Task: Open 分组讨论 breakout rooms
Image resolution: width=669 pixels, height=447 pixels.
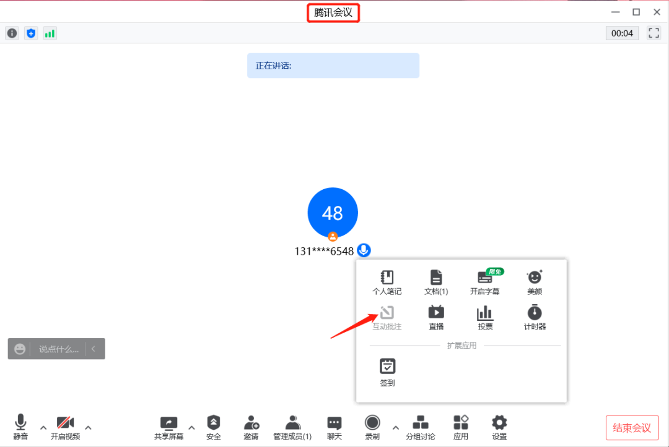Action: pos(420,427)
